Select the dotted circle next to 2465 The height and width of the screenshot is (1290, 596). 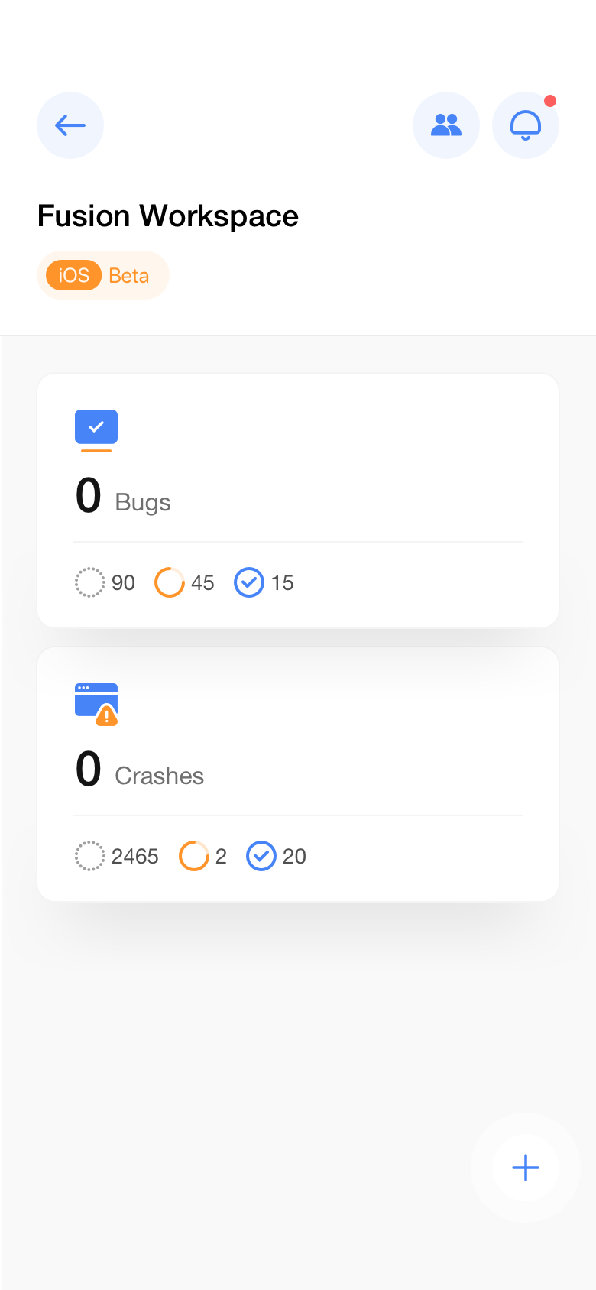click(89, 856)
